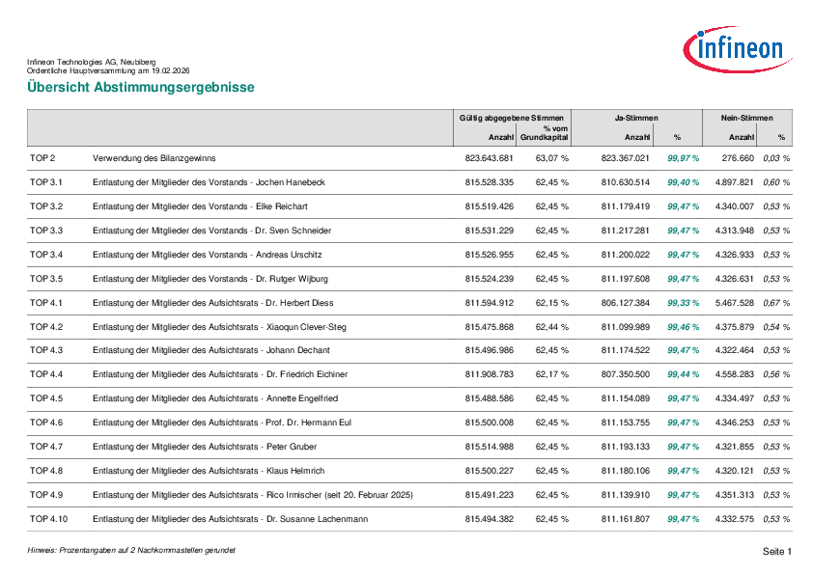
Task: Select the 'Gültig abgegebene Stimmen' column header
Action: pyautogui.click(x=512, y=118)
